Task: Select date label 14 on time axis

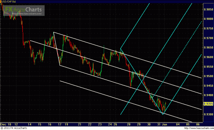Action: point(29,125)
